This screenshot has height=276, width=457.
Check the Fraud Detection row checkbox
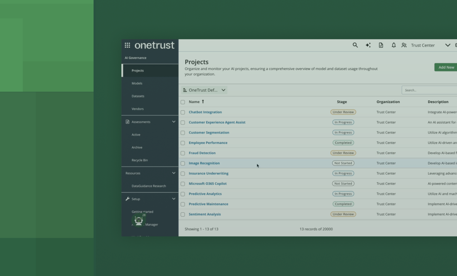point(183,153)
